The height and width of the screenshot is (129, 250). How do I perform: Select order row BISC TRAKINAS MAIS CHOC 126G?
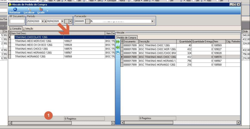pos(180,57)
